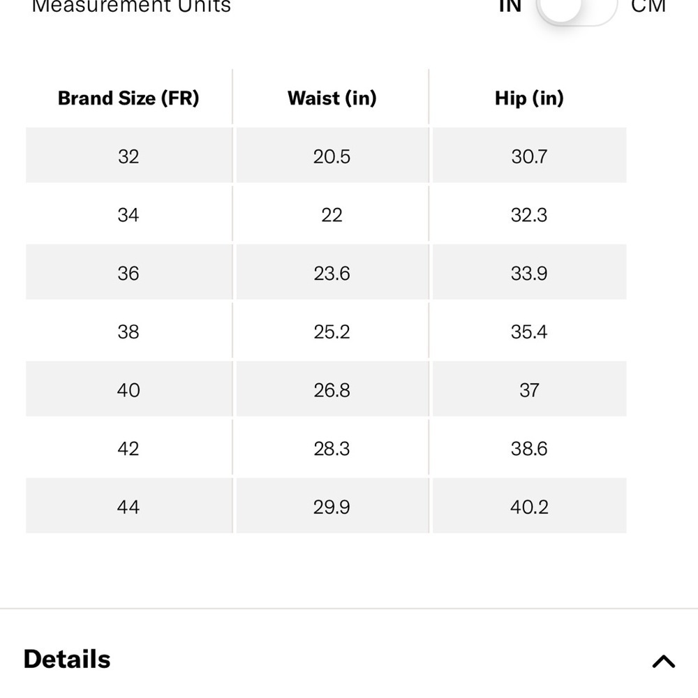Click the Hip (in) column header
698x698 pixels.
[x=529, y=98]
